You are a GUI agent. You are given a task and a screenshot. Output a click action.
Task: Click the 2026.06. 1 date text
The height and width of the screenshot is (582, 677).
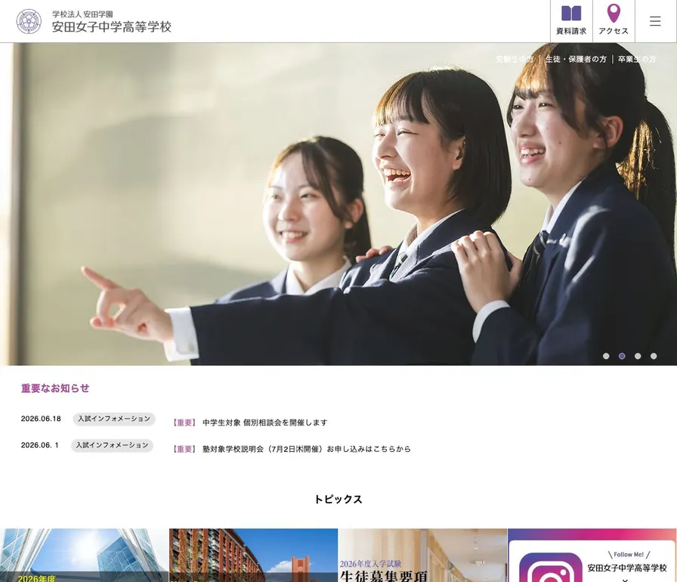[x=40, y=445]
